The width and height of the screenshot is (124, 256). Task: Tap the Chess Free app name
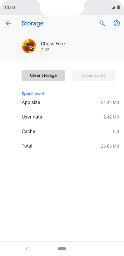[x=53, y=44]
